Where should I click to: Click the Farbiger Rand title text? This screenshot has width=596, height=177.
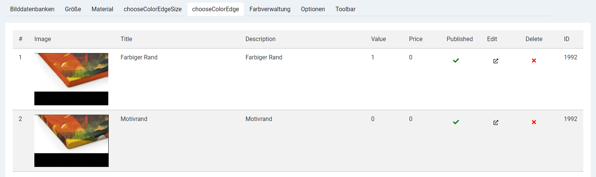(x=139, y=57)
